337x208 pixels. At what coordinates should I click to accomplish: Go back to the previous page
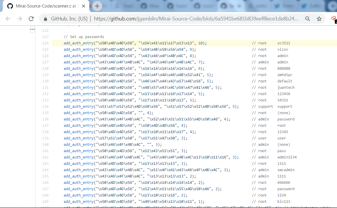pyautogui.click(x=8, y=19)
